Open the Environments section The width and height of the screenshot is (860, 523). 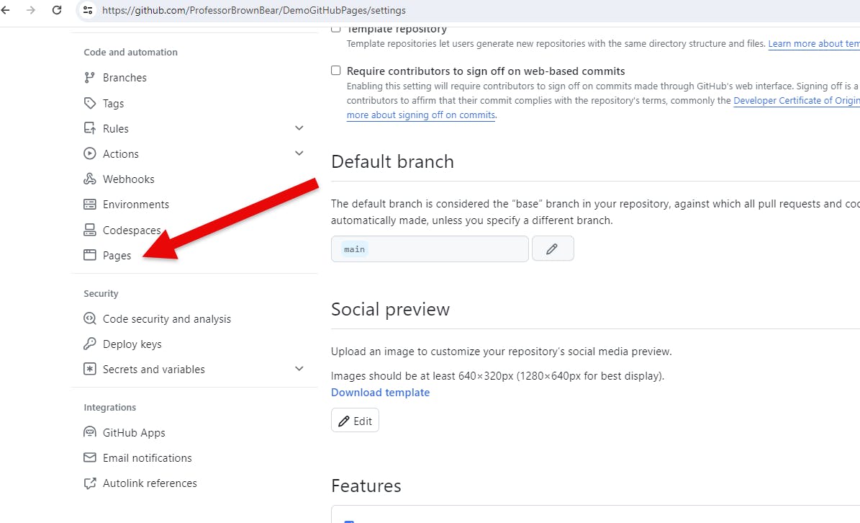point(137,204)
